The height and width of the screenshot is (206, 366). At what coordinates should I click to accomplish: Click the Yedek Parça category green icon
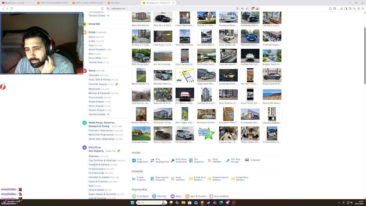pos(84,123)
